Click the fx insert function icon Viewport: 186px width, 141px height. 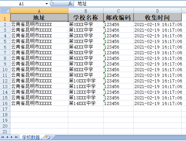(70, 3)
